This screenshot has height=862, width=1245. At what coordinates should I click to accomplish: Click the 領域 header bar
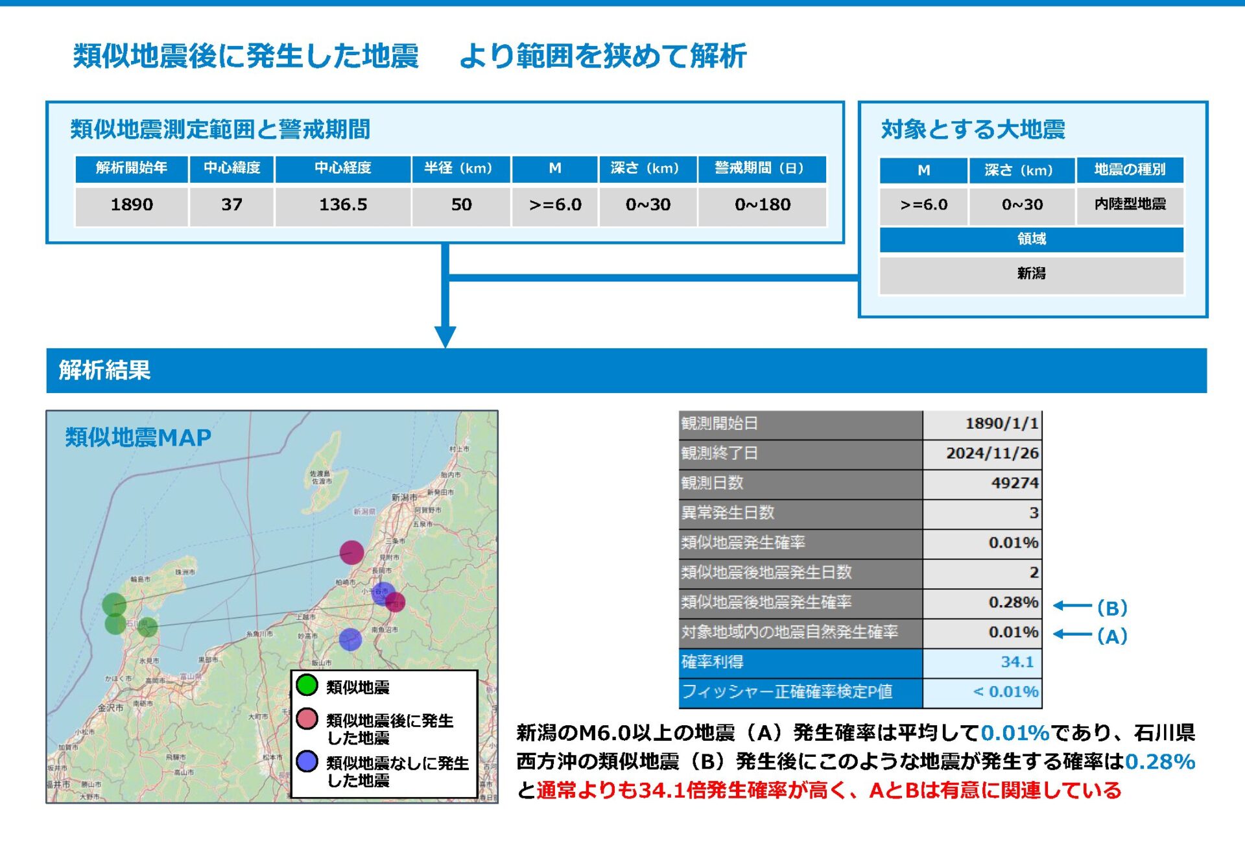pyautogui.click(x=1031, y=239)
